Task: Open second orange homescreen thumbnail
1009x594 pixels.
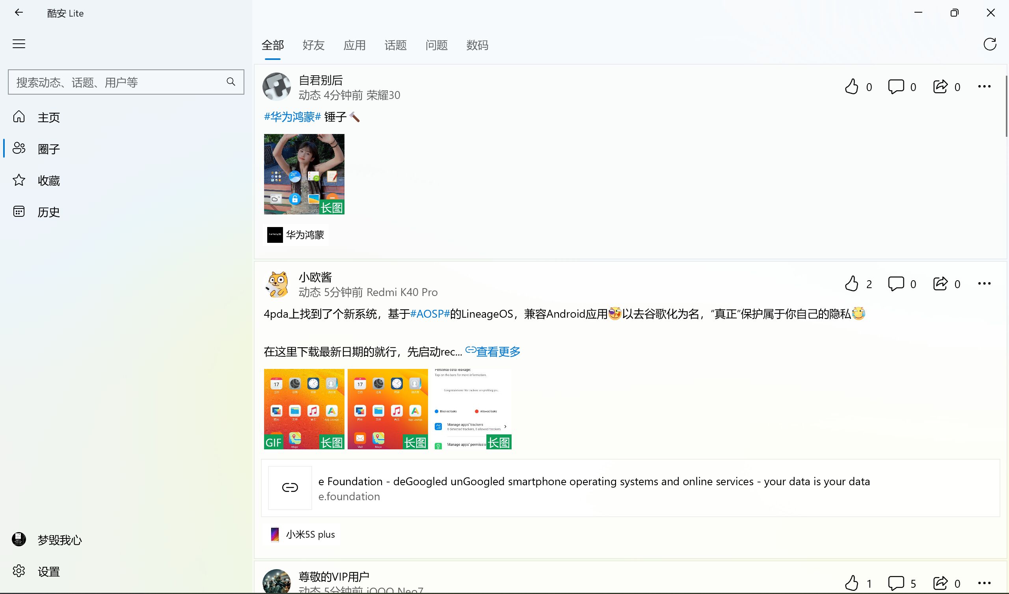Action: point(387,409)
